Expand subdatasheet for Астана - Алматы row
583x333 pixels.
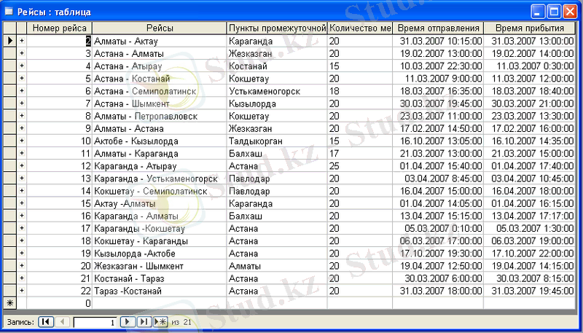tap(22, 53)
